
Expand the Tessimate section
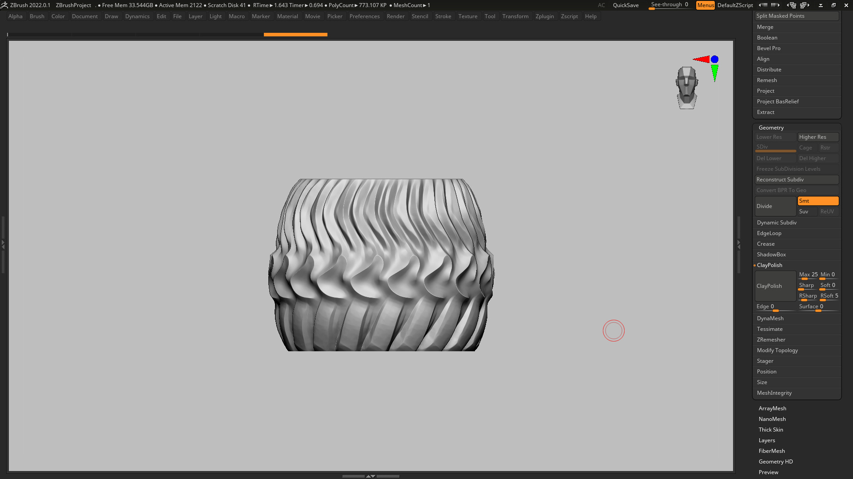(x=769, y=329)
